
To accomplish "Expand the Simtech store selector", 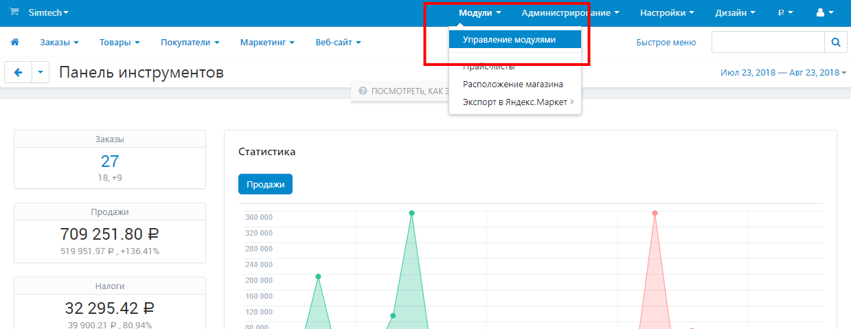I will pos(49,12).
